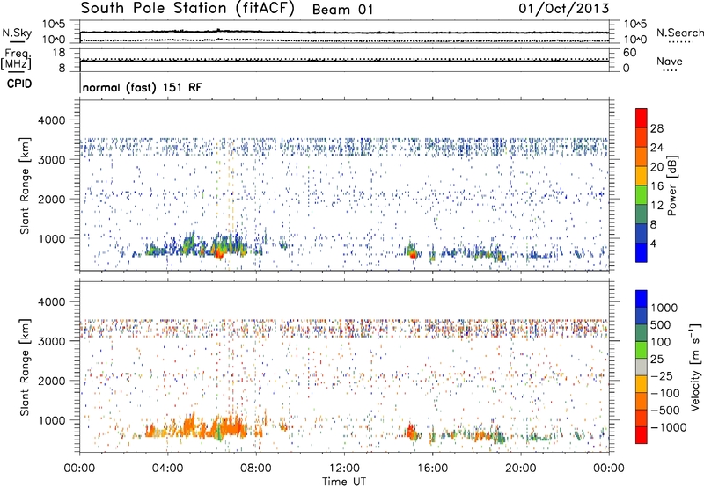The width and height of the screenshot is (704, 487).
Task: Pick the gray -25 to 25 velocity swatch
Action: (642, 367)
